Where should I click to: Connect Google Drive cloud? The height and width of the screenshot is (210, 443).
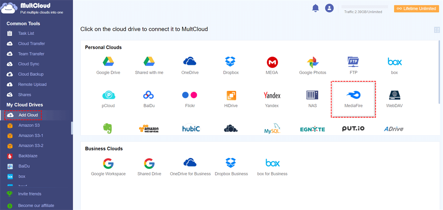[108, 65]
